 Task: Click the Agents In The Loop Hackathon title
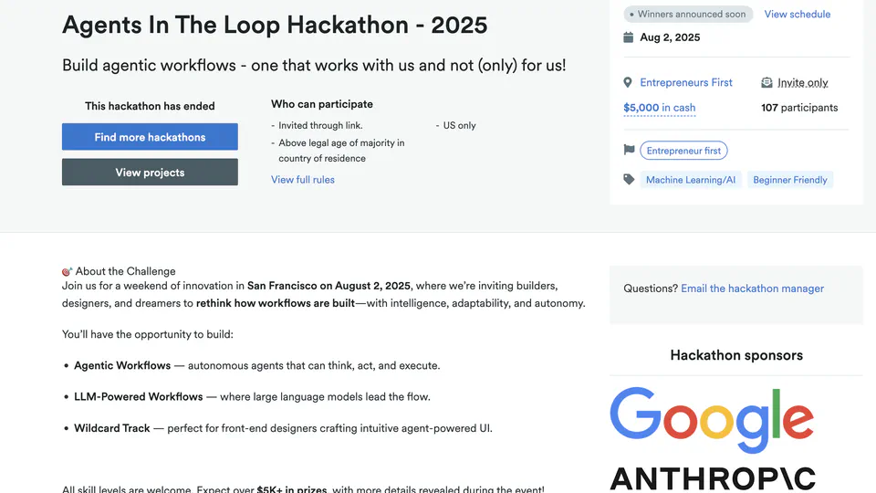pos(275,26)
